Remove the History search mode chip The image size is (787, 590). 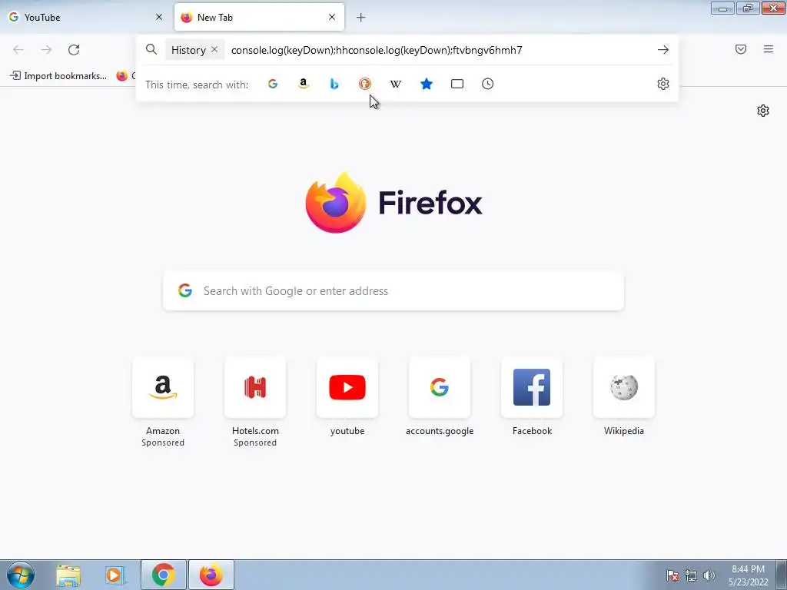[214, 49]
